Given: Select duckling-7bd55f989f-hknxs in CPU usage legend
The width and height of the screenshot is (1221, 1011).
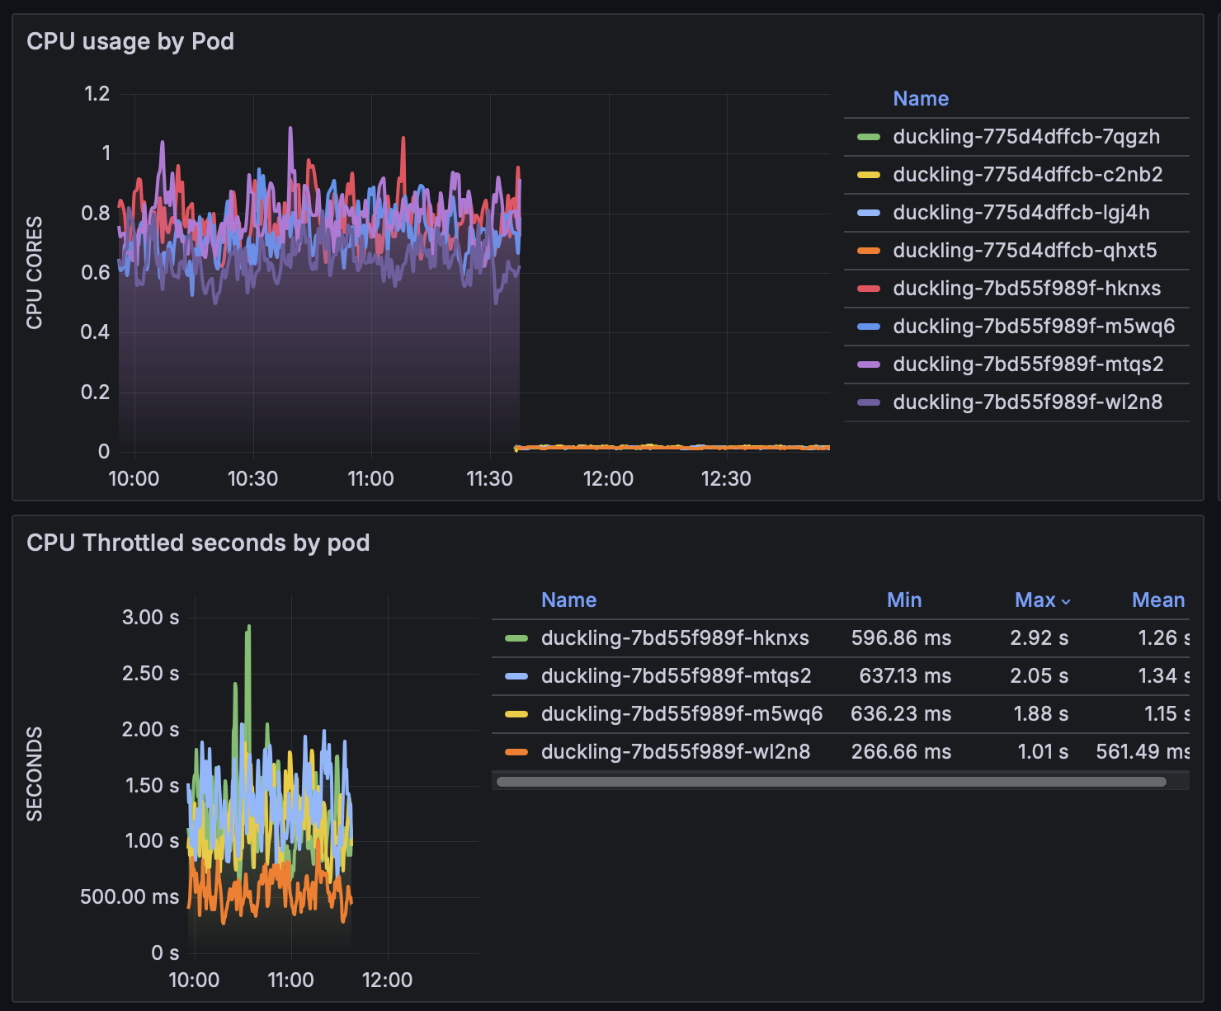Looking at the screenshot, I should (1026, 289).
